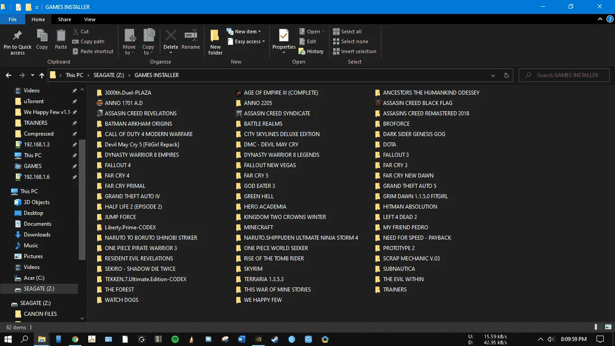
Task: Select the WATCH DOGS folder
Action: coord(121,300)
